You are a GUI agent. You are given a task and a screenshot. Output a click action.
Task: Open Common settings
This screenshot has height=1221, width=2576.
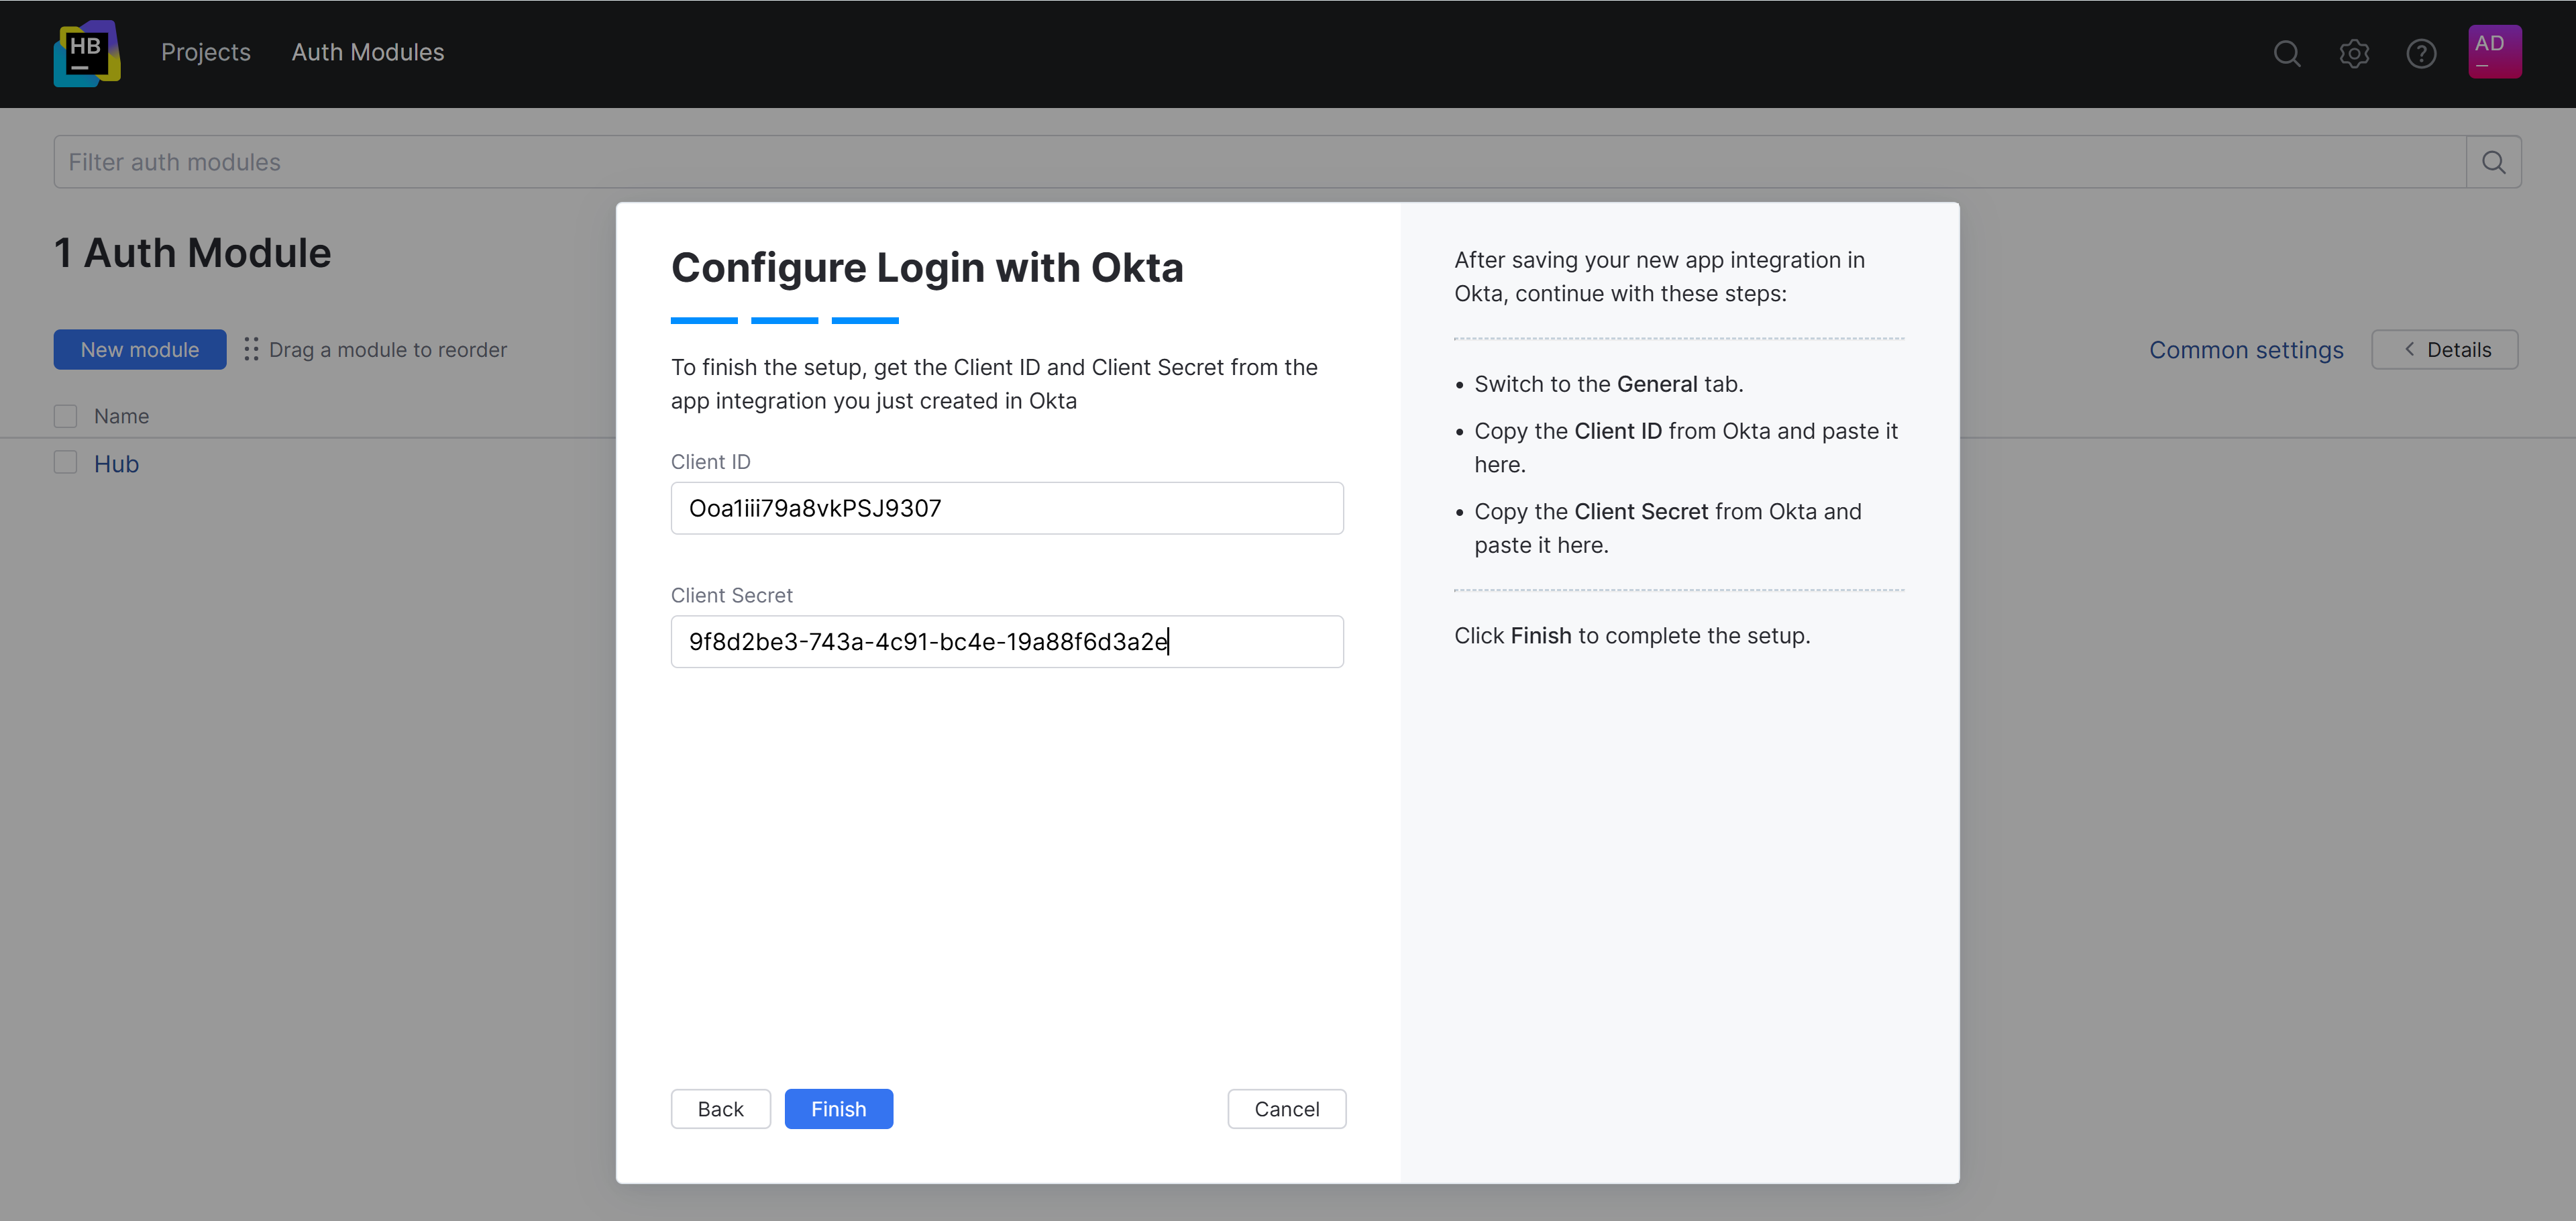coord(2246,349)
